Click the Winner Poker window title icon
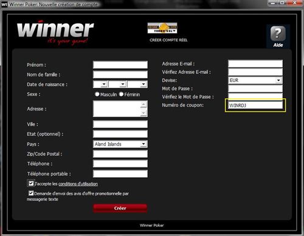Image resolution: width=304 pixels, height=236 pixels. click(x=4, y=4)
